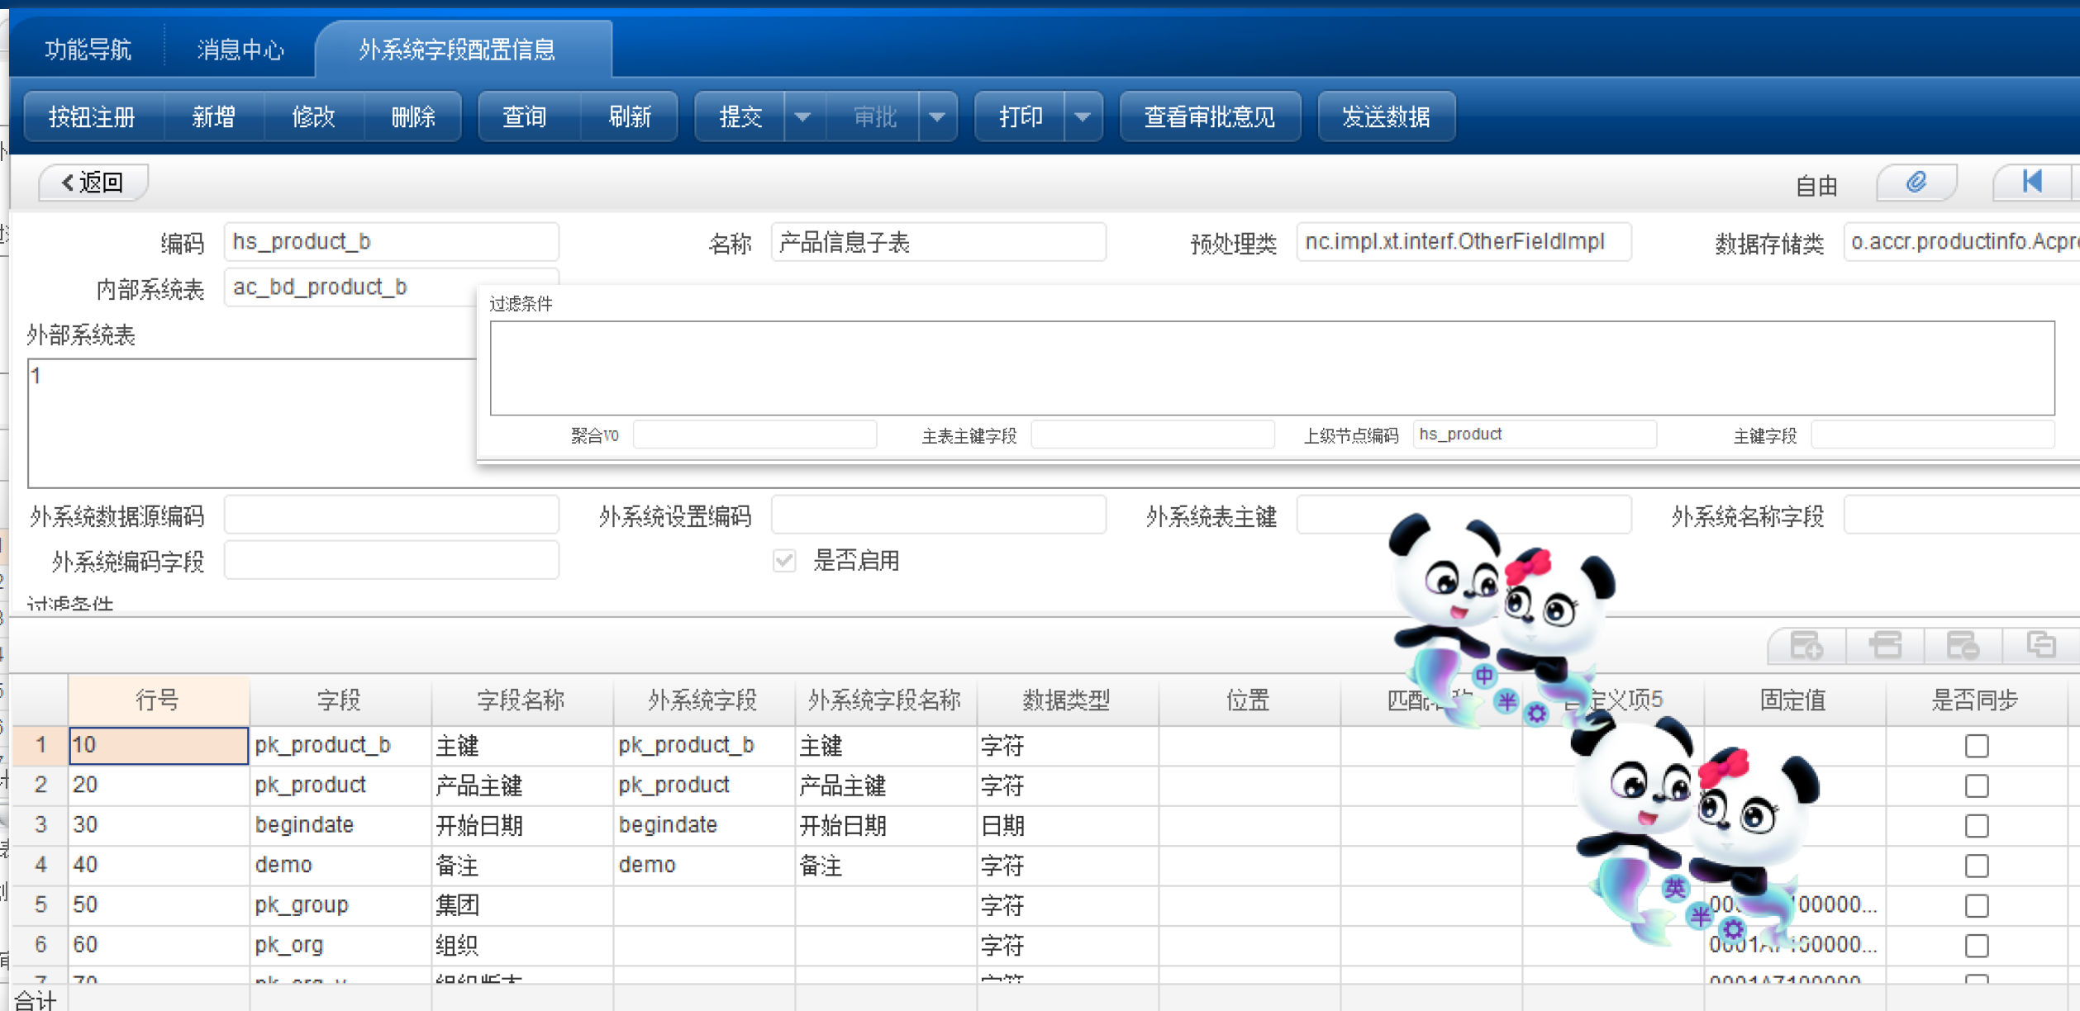Jump to first record arrow icon

pyautogui.click(x=2032, y=183)
